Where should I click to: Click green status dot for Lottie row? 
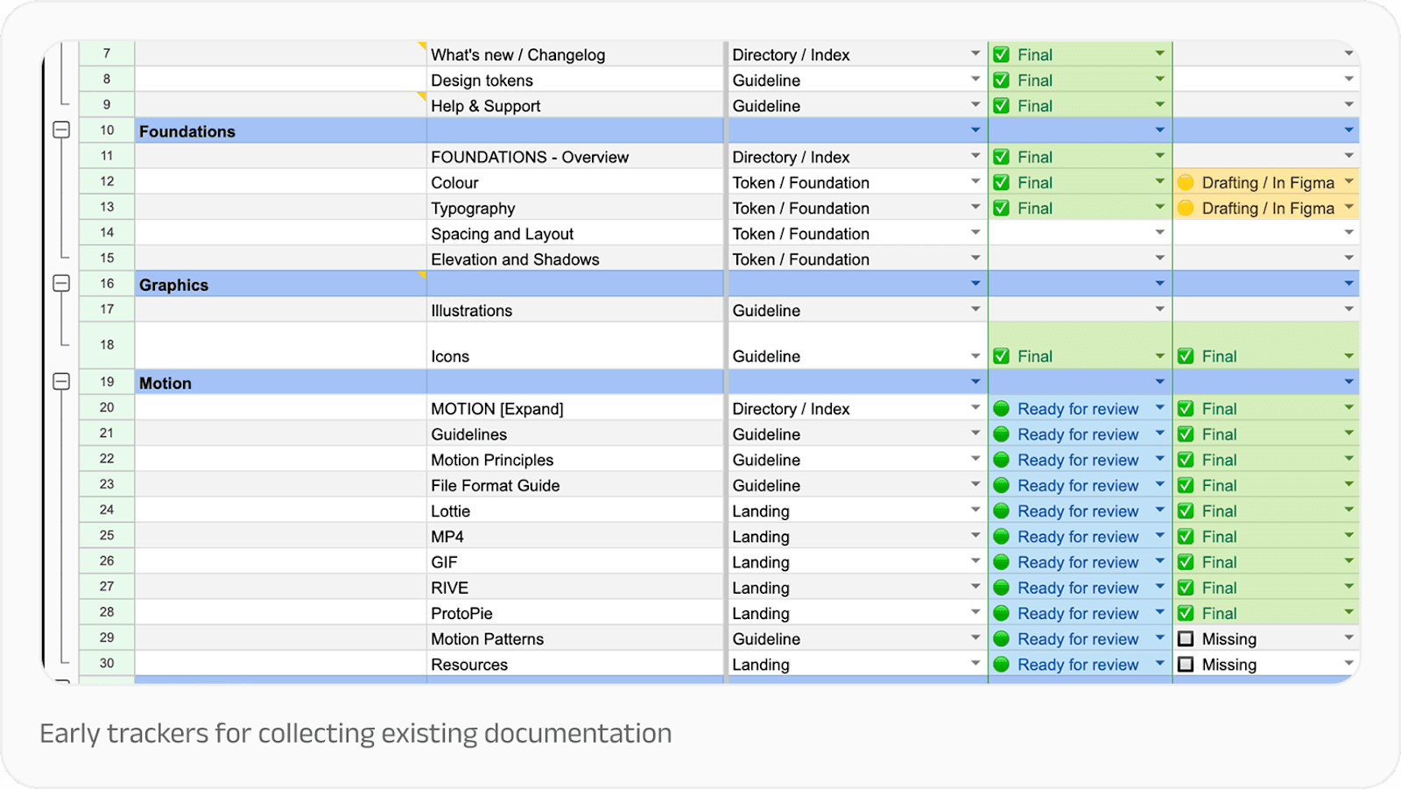(x=1002, y=511)
